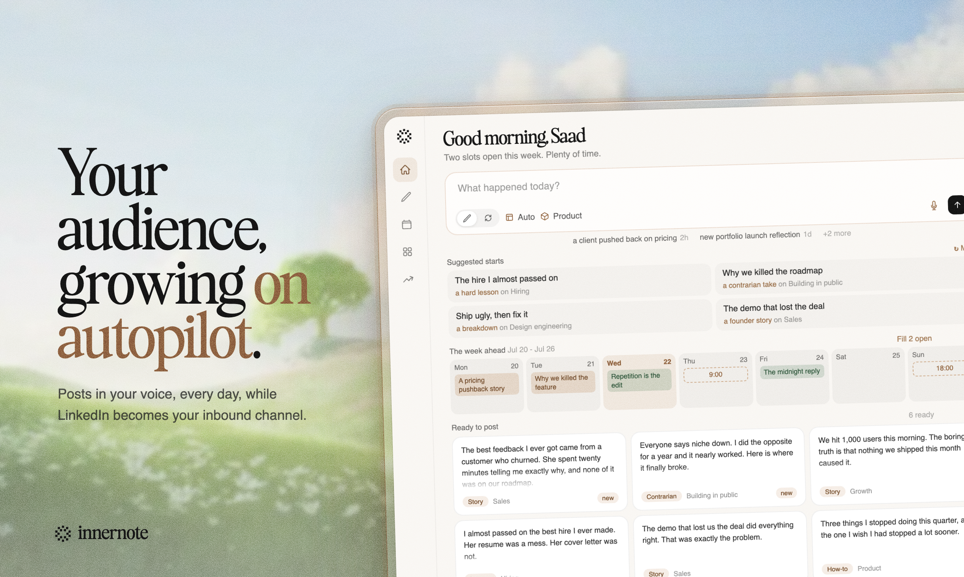Open the analytics trend icon in sidebar
The height and width of the screenshot is (577, 964).
408,279
